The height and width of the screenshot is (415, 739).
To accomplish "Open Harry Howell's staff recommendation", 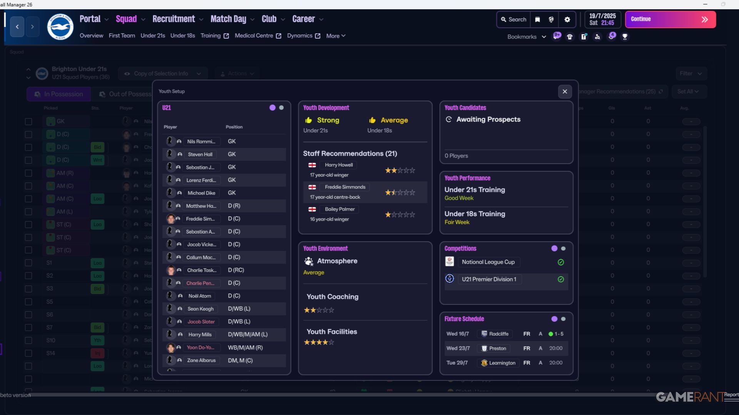I will [339, 165].
